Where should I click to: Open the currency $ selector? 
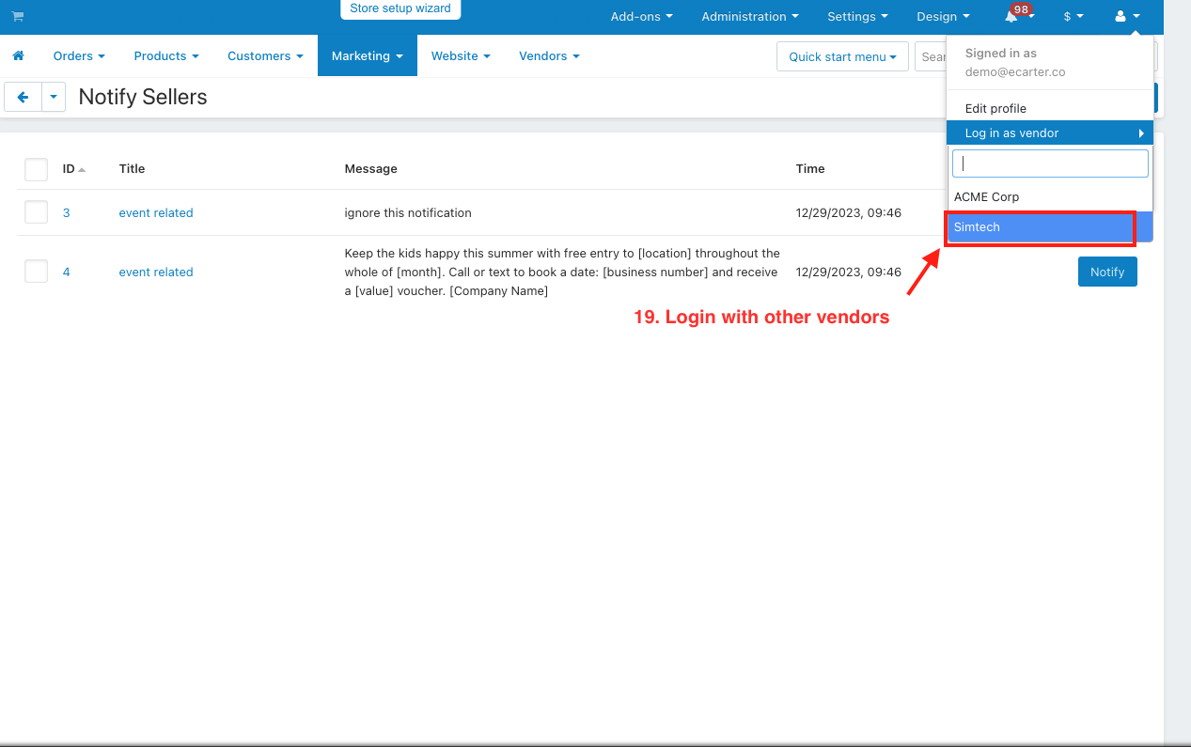tap(1073, 17)
